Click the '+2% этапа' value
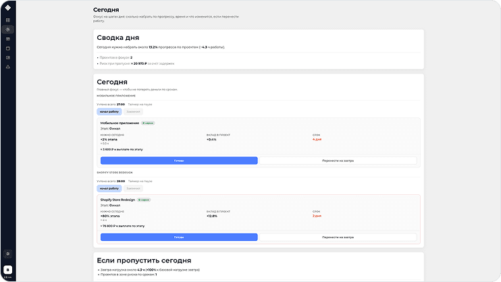 (109, 140)
